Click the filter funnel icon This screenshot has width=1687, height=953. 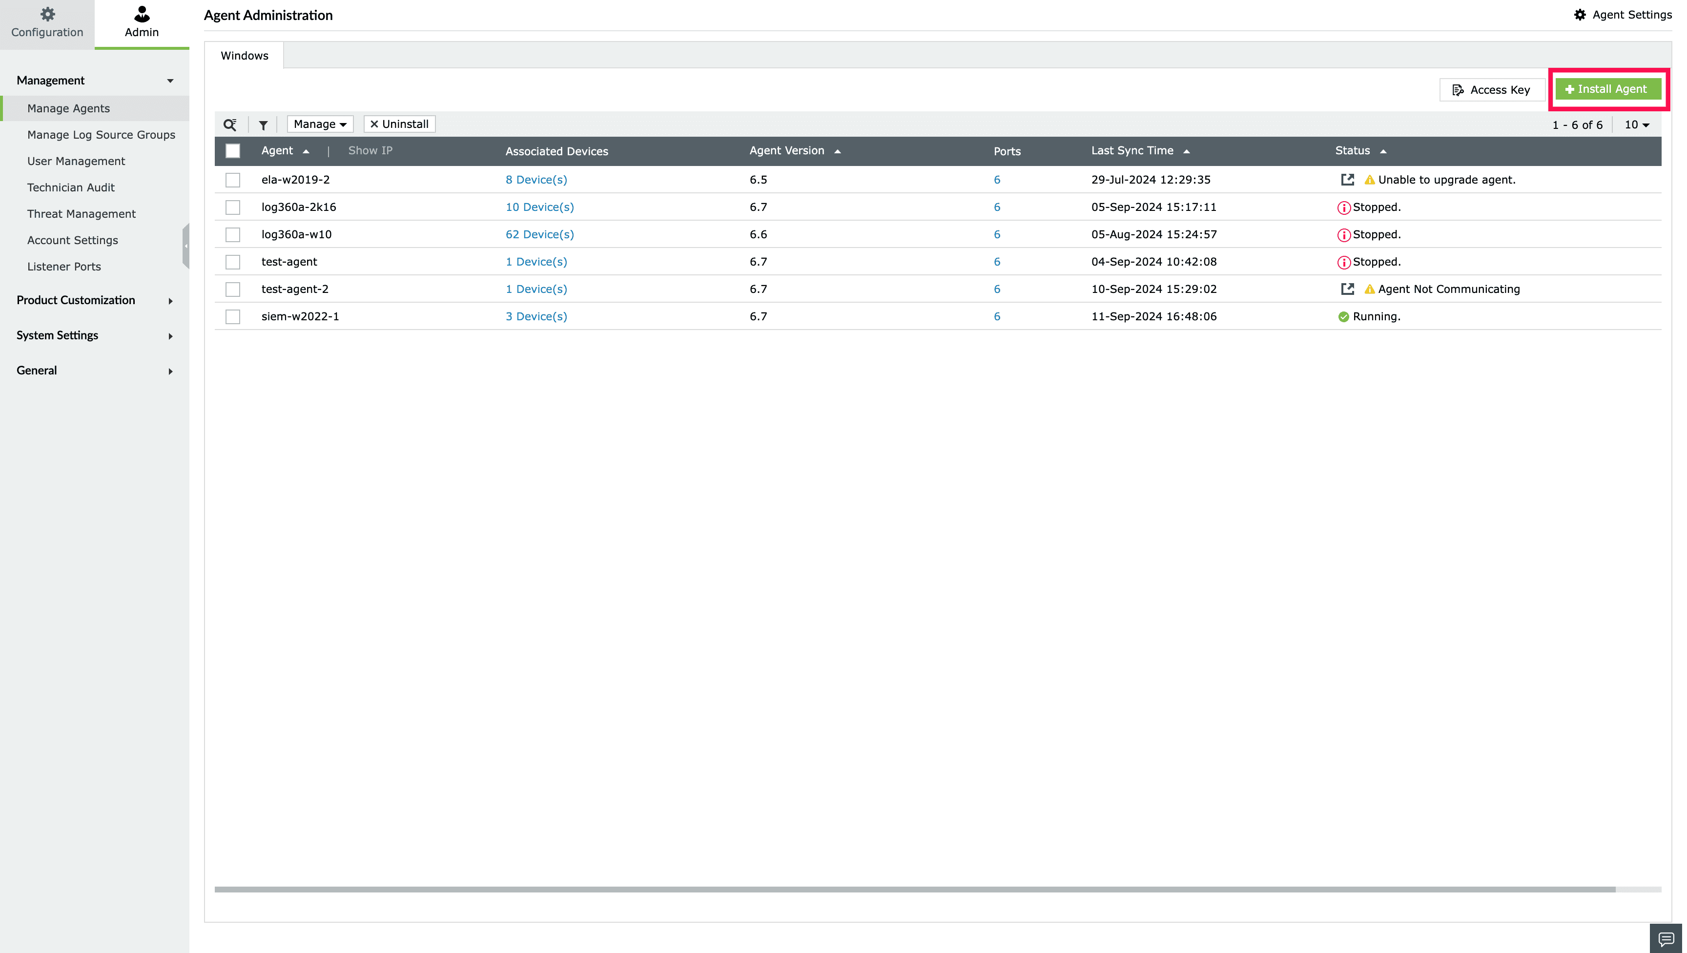tap(263, 125)
